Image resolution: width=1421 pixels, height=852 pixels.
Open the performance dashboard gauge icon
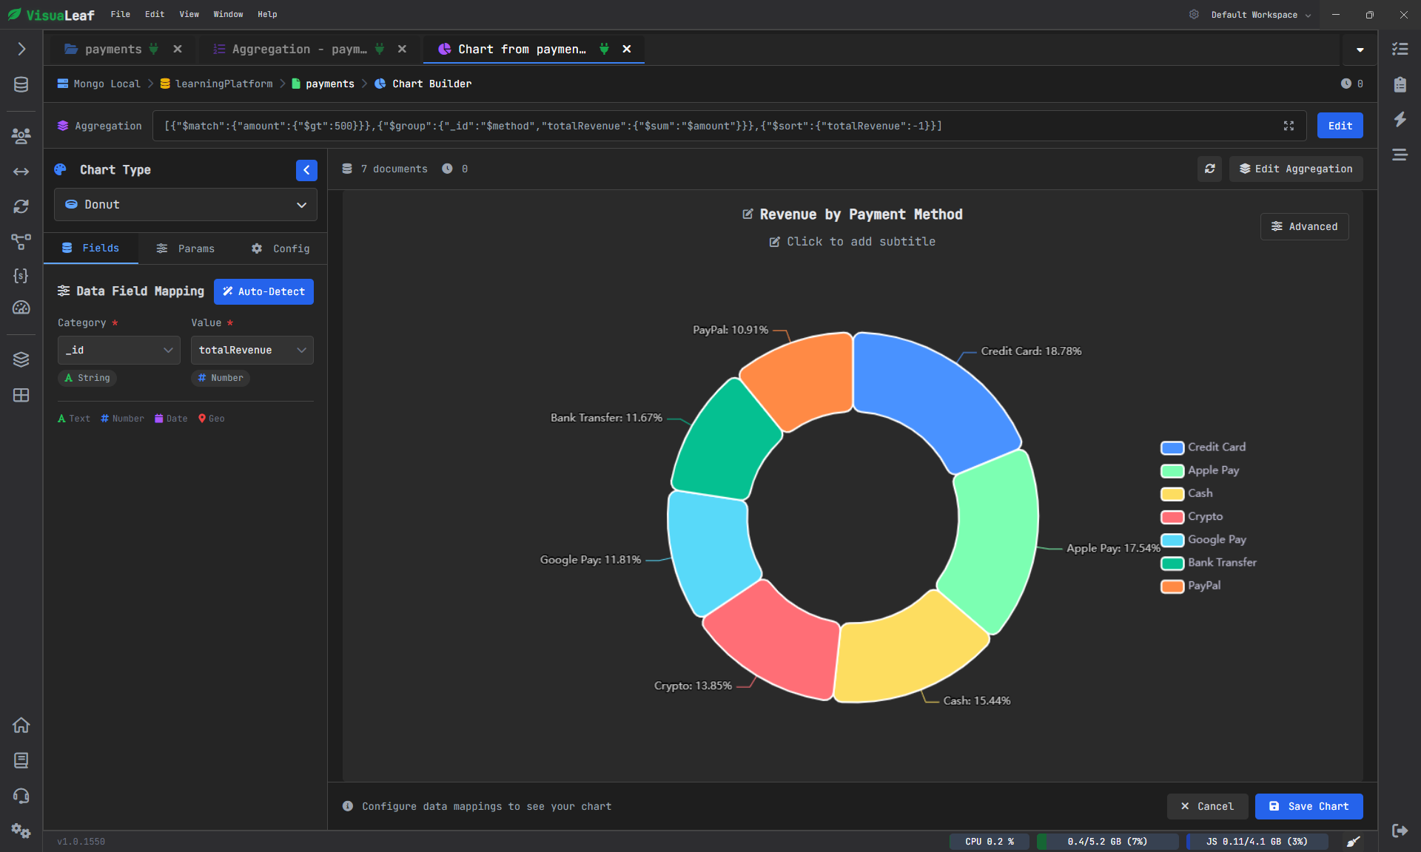21,308
